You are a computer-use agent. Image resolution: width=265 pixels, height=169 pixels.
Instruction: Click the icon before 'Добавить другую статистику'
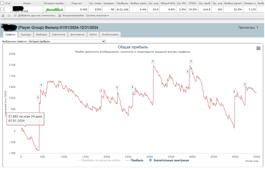point(15,16)
